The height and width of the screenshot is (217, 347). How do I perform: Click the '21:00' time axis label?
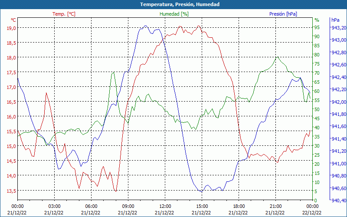click(275, 207)
